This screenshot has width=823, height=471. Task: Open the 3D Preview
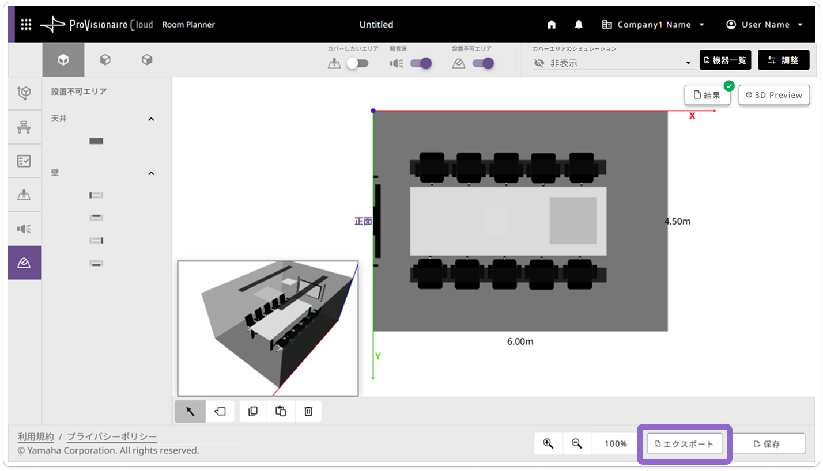[x=774, y=95]
